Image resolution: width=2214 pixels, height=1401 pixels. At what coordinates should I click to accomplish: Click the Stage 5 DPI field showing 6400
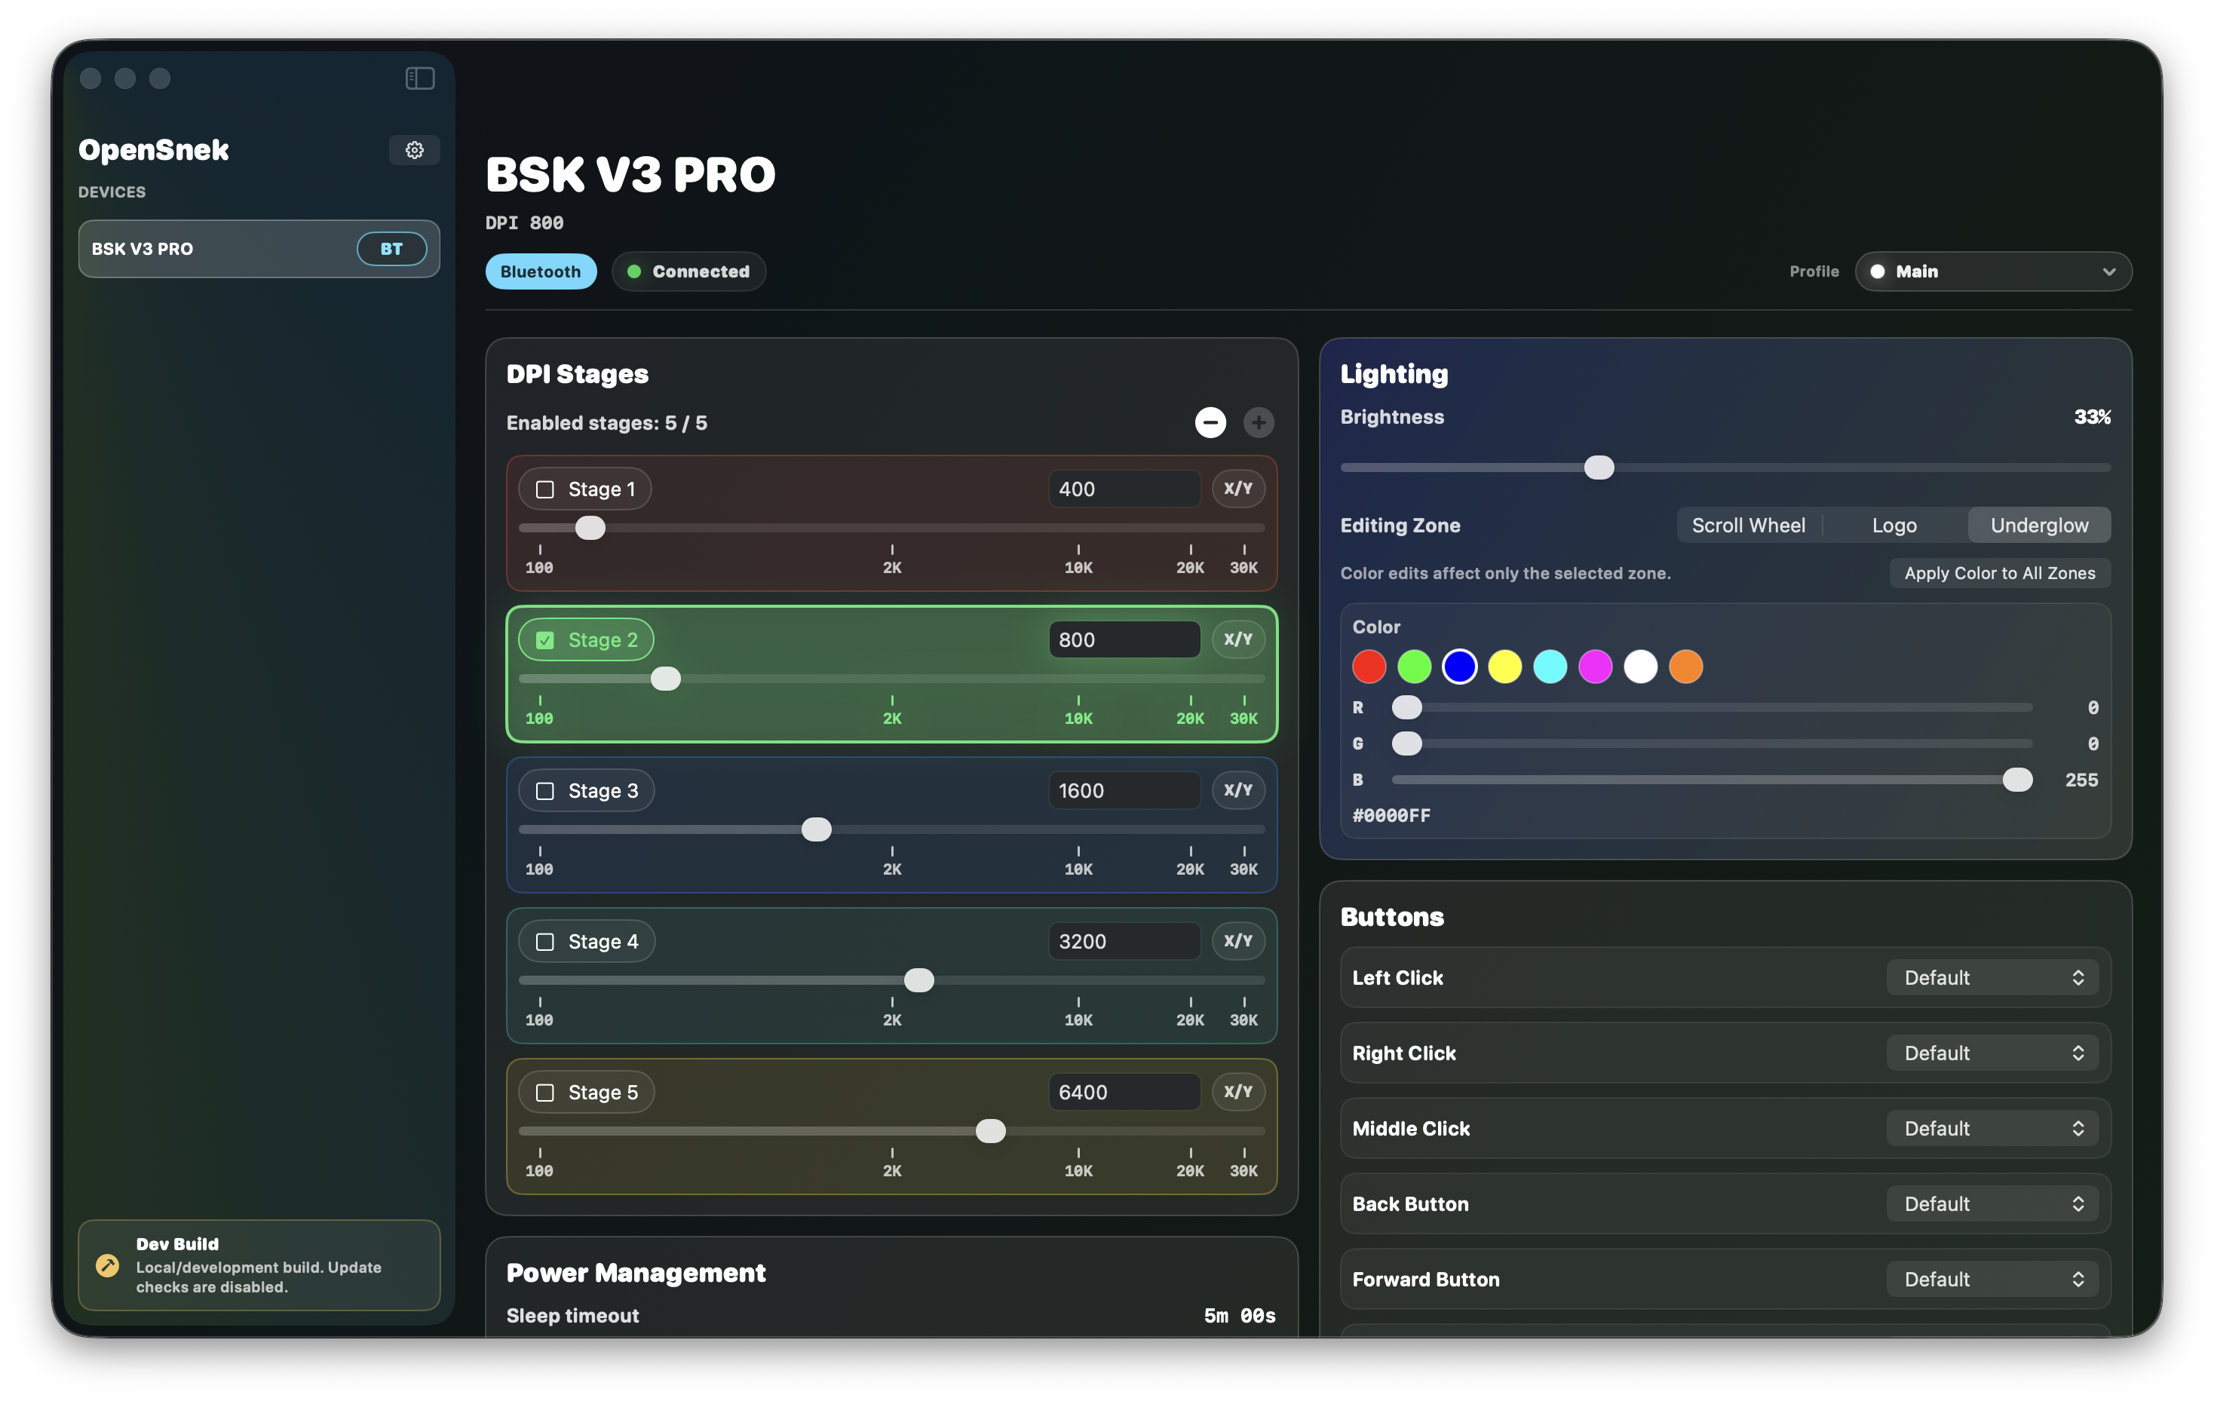tap(1124, 1092)
